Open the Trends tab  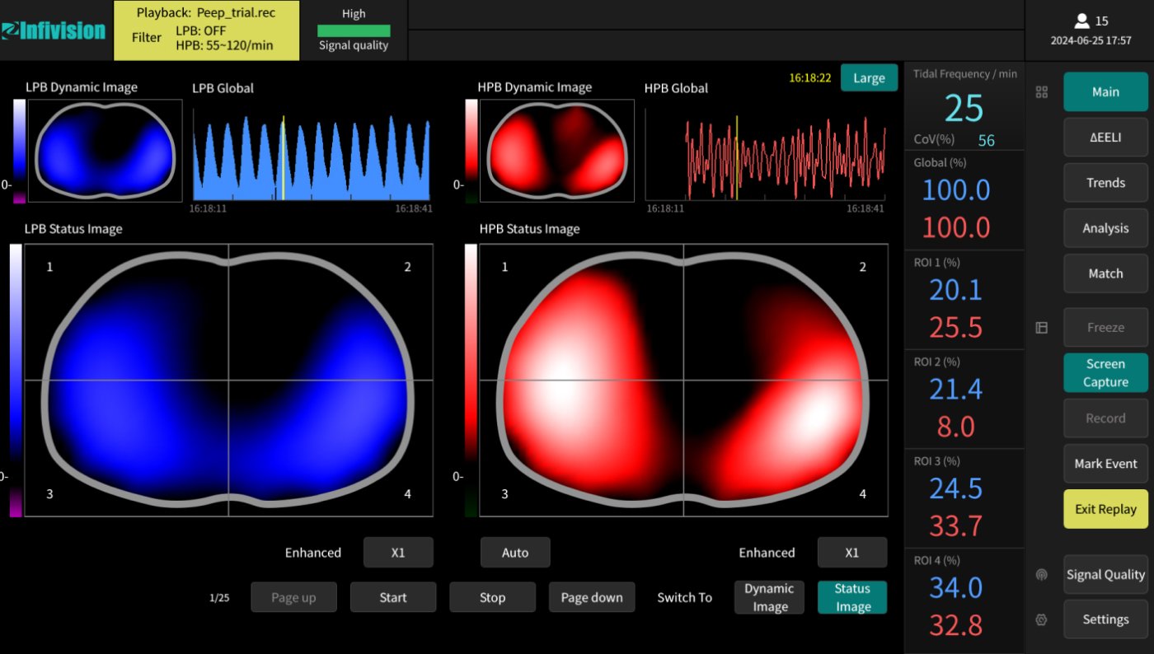point(1105,183)
